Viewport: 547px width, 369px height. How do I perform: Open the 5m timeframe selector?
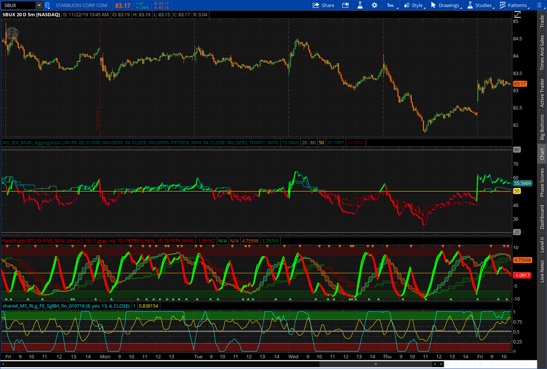click(390, 6)
